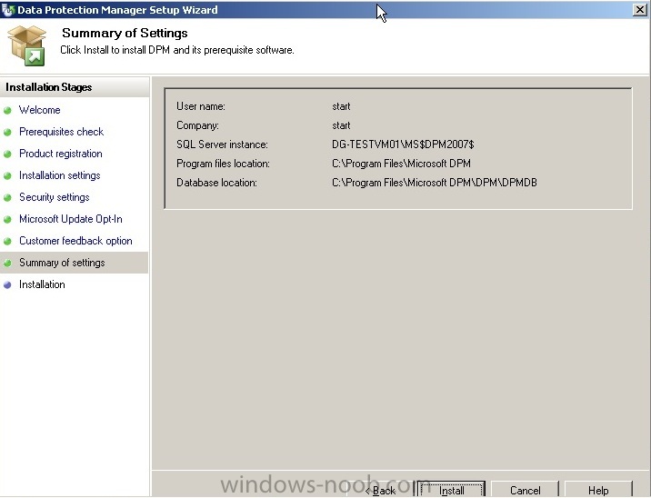651x498 pixels.
Task: Select the Welcome stage
Action: pos(39,110)
